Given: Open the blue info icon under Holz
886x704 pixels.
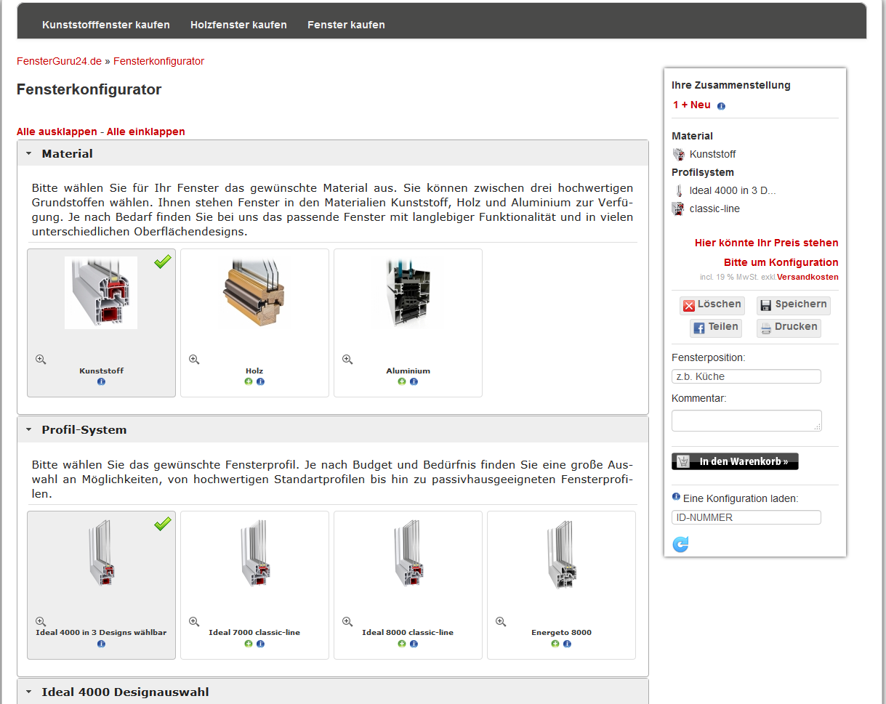Looking at the screenshot, I should (260, 381).
